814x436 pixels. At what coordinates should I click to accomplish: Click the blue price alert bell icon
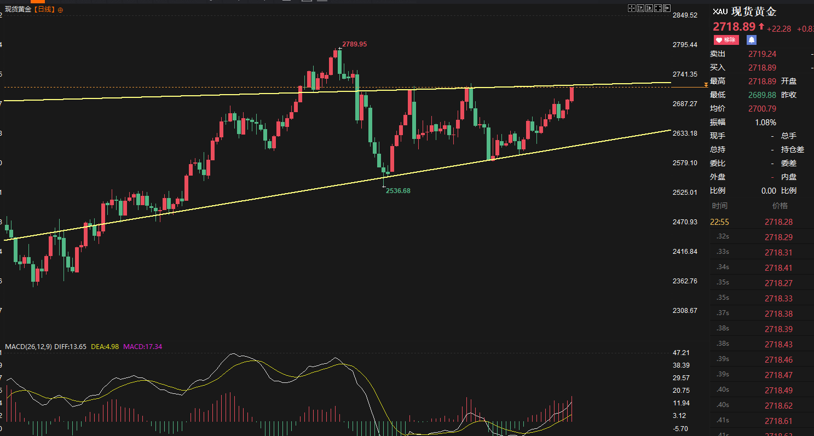tap(752, 40)
